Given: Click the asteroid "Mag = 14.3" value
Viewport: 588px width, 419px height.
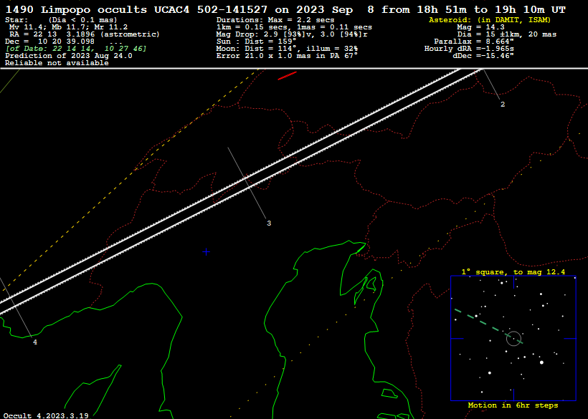Looking at the screenshot, I should click(480, 27).
